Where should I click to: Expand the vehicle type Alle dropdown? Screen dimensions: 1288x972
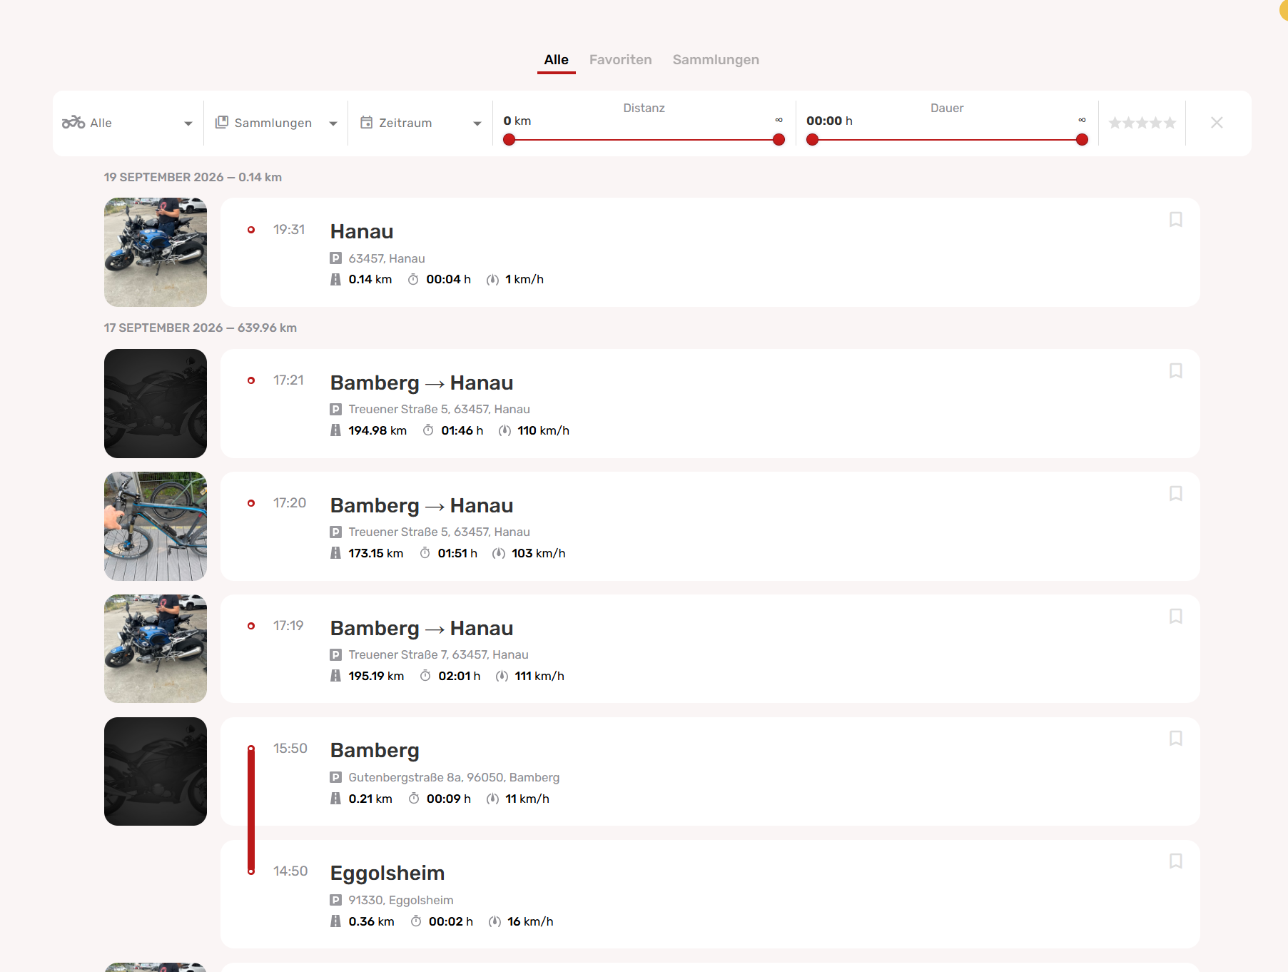click(128, 123)
